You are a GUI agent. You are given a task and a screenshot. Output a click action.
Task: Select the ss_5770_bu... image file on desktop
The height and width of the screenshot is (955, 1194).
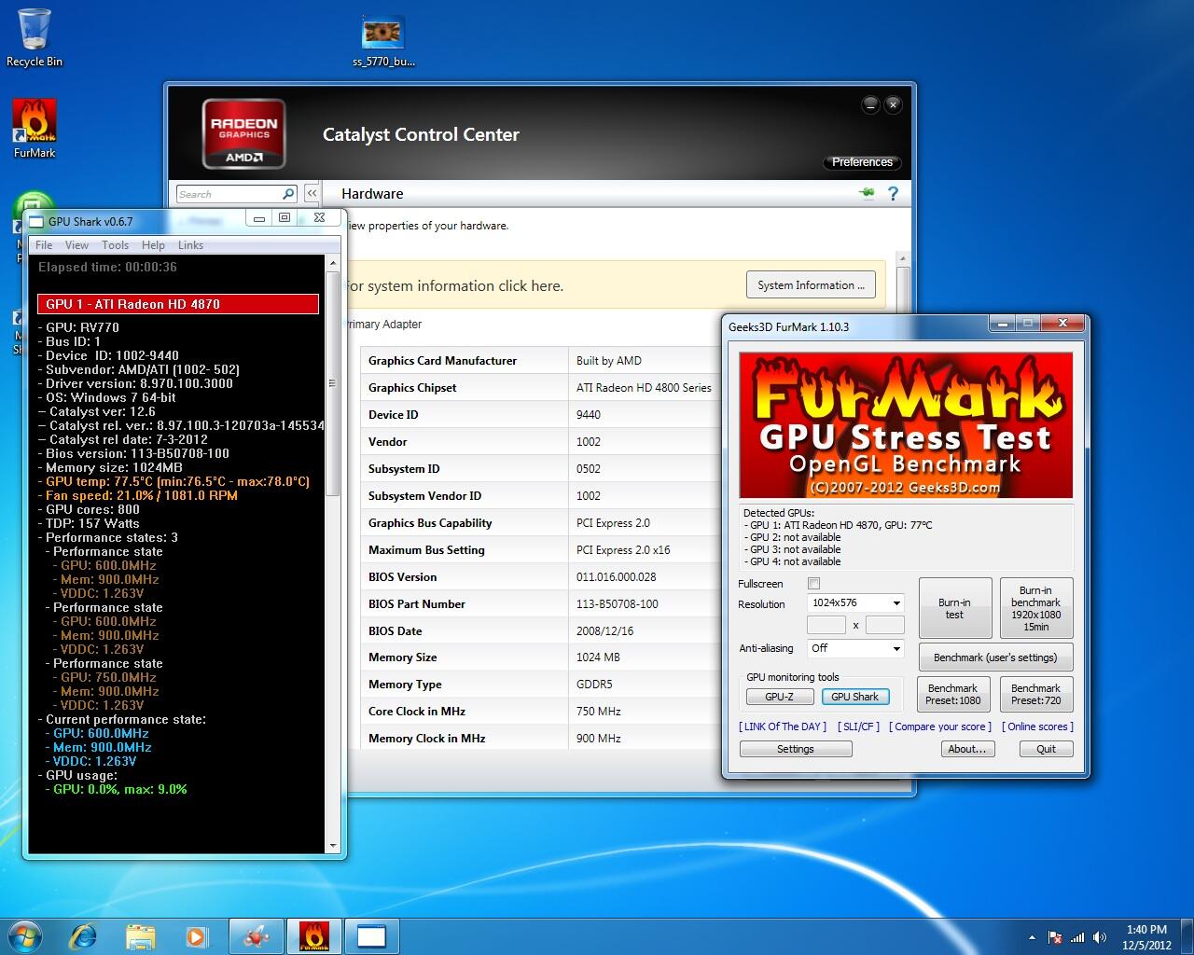[383, 42]
